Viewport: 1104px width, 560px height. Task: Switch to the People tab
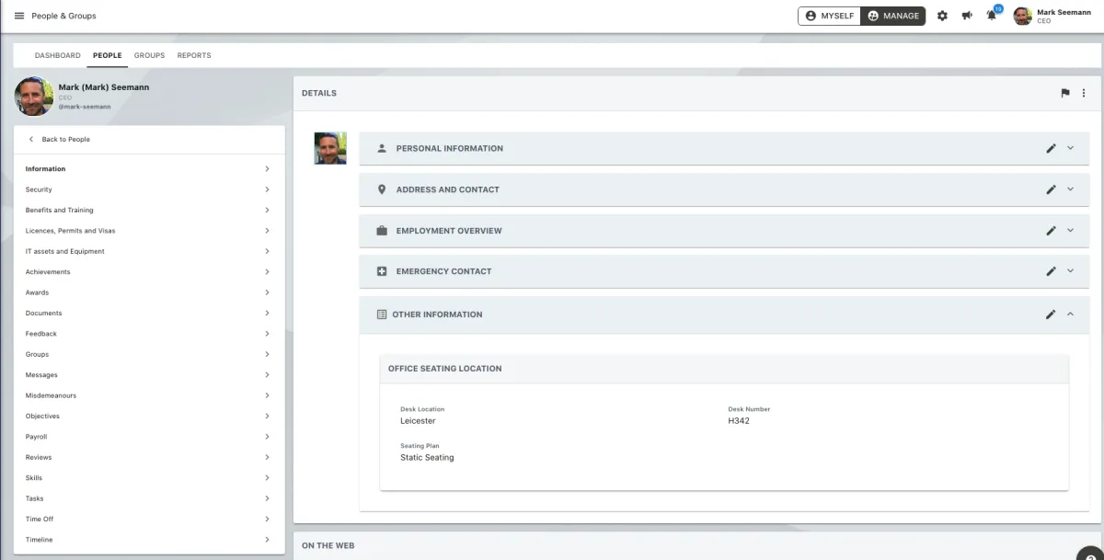coord(108,55)
